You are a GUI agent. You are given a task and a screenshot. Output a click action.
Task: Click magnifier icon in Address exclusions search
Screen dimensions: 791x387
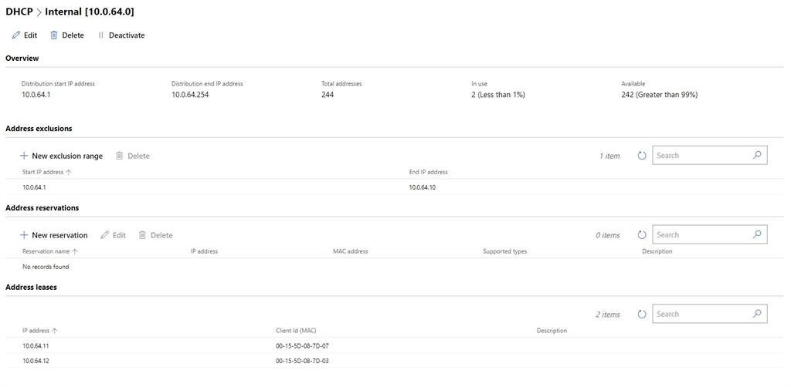[757, 156]
